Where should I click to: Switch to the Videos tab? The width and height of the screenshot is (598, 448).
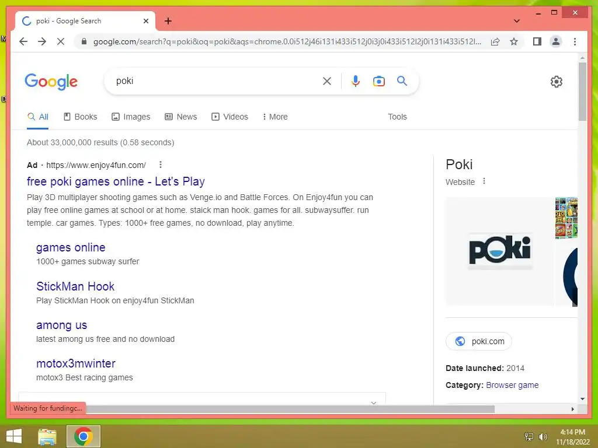[x=230, y=117]
